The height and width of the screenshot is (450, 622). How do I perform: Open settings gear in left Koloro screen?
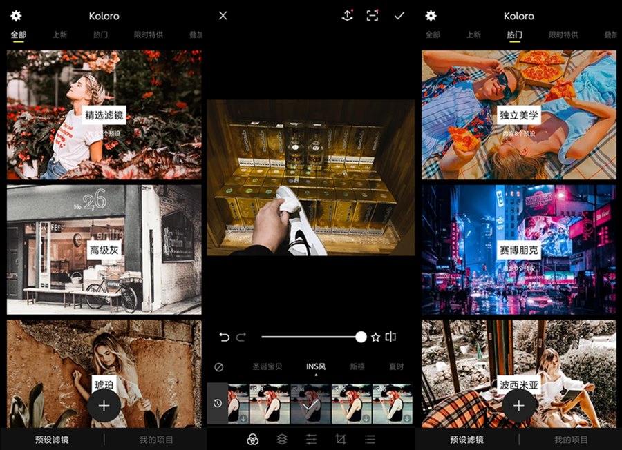(16, 16)
